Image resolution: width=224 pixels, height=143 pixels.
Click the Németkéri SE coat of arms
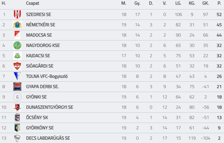pos(17,25)
